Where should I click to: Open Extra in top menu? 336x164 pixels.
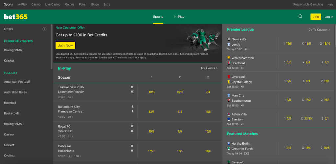(107, 4)
